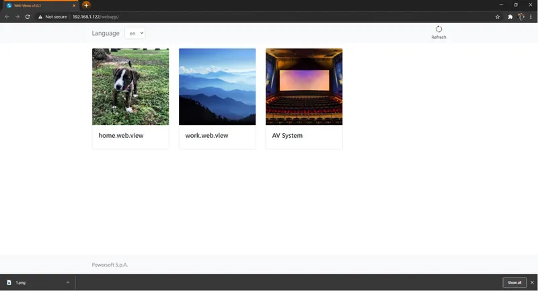Click the Refresh circular arrows icon
538x291 pixels.
(x=438, y=29)
